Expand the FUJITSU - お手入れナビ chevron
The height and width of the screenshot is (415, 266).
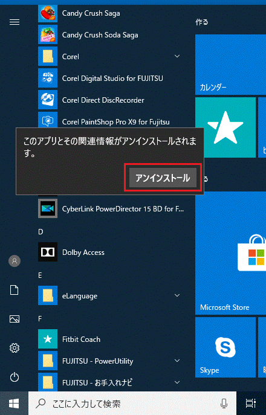[x=177, y=382]
